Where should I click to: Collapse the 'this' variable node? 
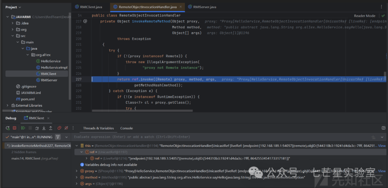tap(77, 146)
